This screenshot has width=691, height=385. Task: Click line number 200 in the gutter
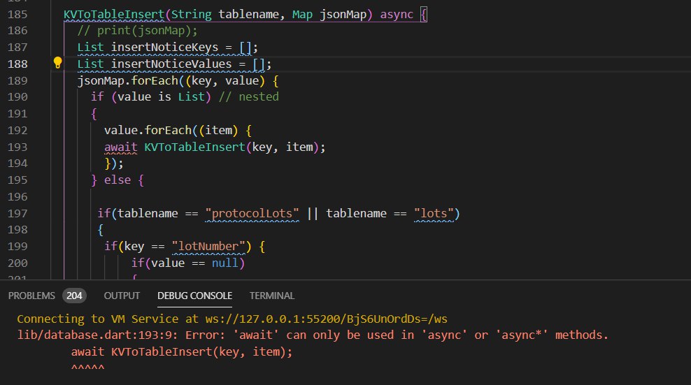[x=17, y=263]
